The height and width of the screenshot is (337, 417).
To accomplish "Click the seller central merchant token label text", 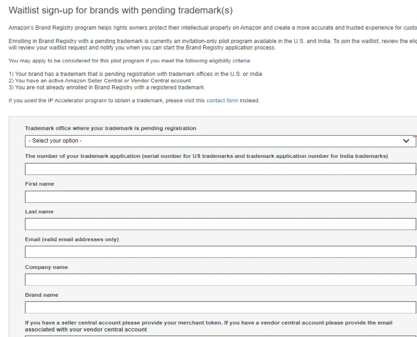I will click(x=209, y=326).
